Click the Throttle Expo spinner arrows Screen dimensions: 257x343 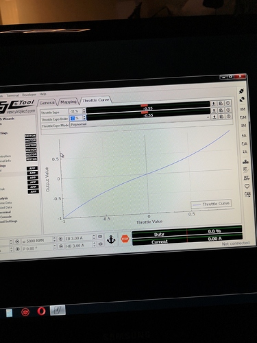84,110
